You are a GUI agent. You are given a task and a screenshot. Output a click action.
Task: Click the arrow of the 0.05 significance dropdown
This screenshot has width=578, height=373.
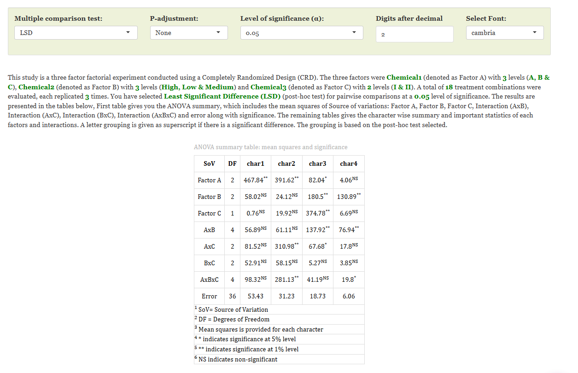point(354,33)
